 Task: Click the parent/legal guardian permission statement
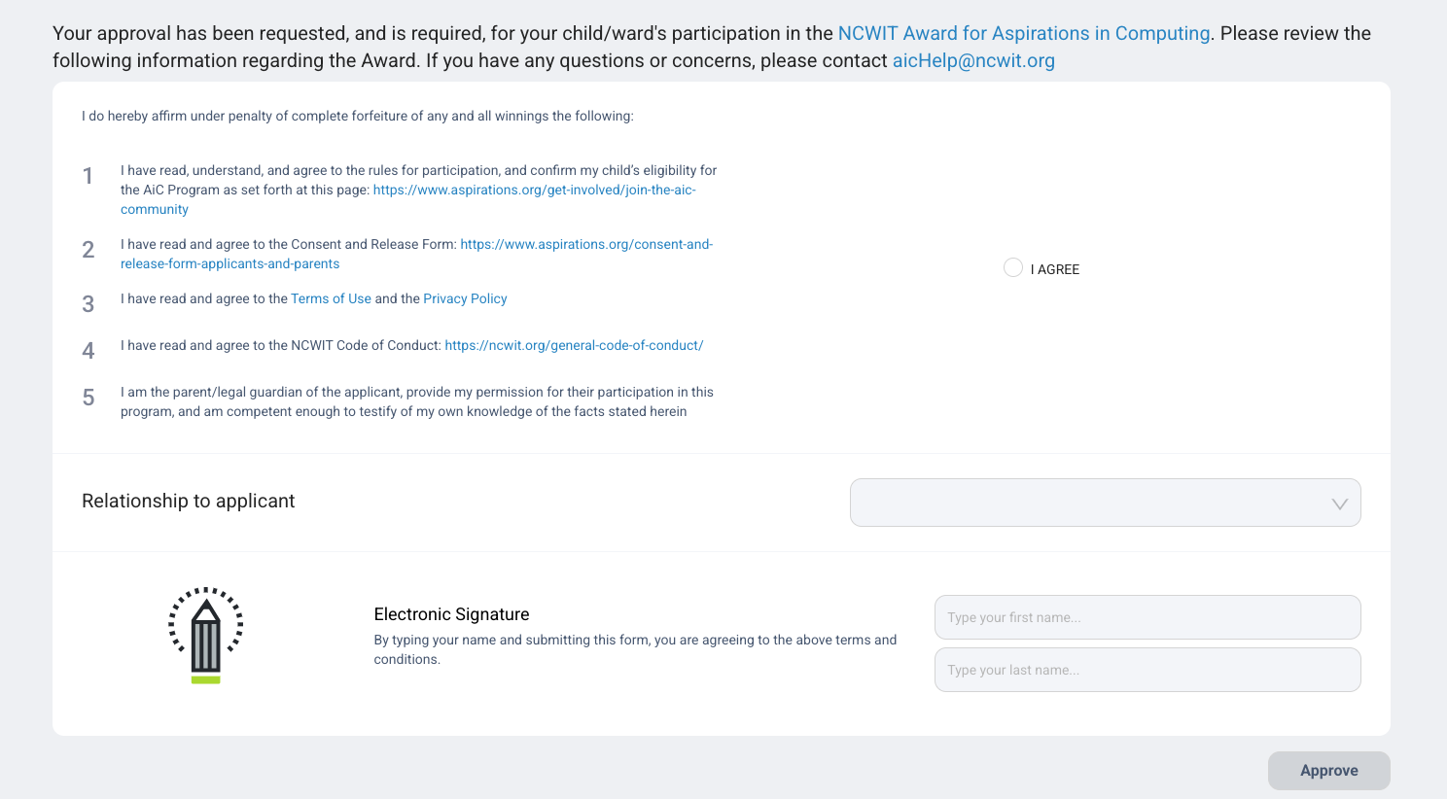click(416, 401)
